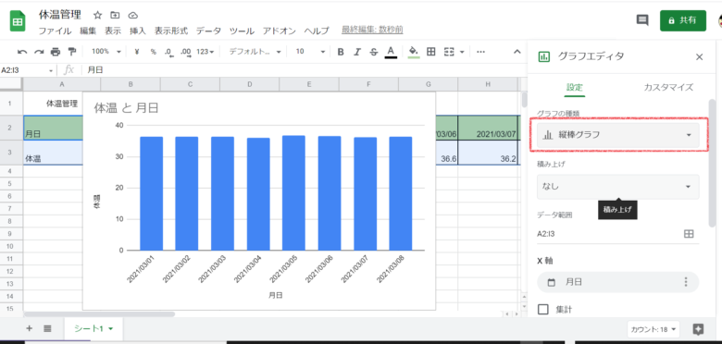Click the select data range grid icon

(689, 234)
